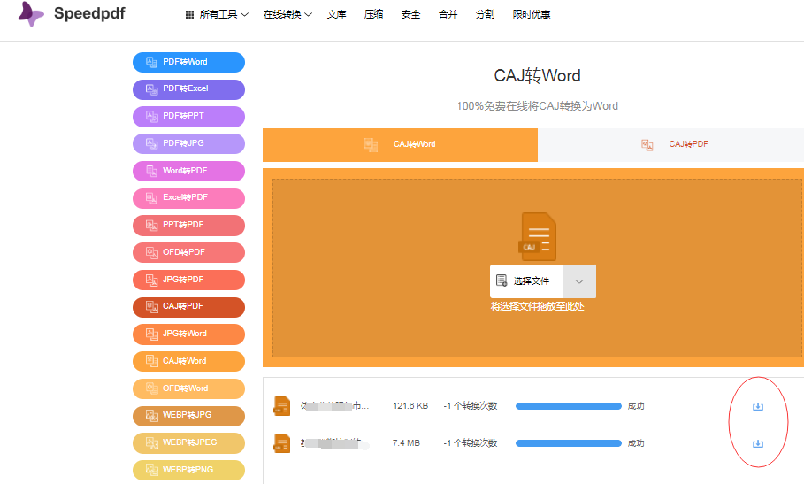This screenshot has width=804, height=484.
Task: Select PDF转PPT in the sidebar
Action: tap(188, 117)
